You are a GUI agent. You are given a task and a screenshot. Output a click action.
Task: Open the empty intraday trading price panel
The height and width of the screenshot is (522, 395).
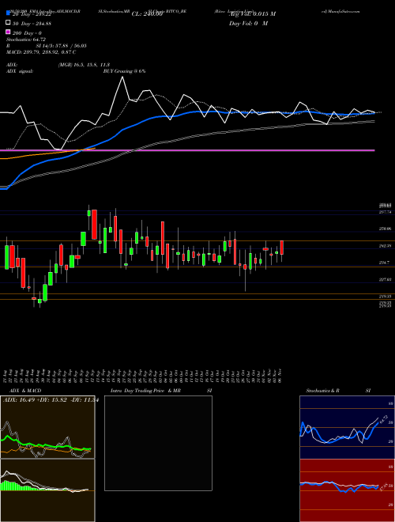[x=158, y=443]
